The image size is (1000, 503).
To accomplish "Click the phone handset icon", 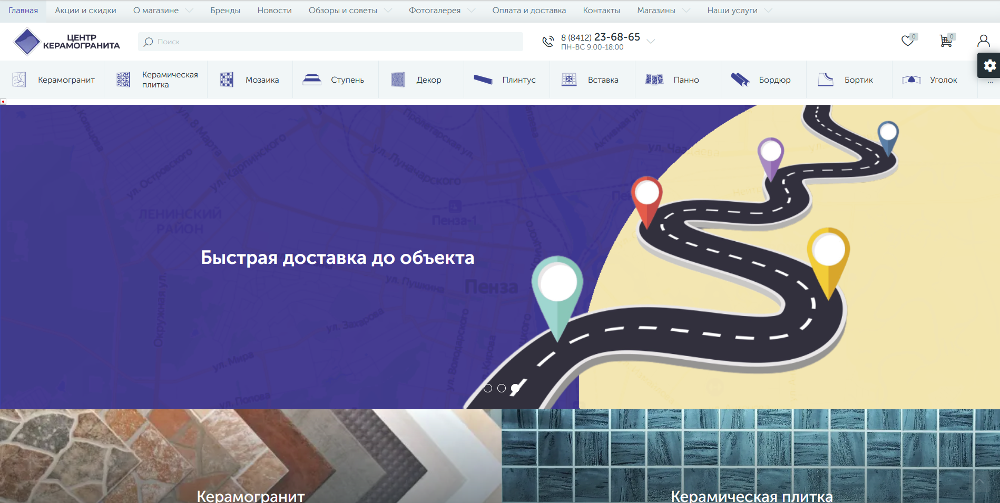I will coord(548,42).
